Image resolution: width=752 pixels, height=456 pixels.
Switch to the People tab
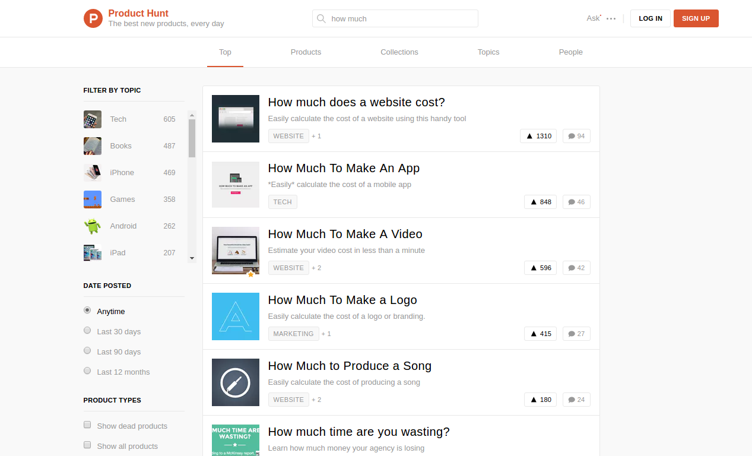pyautogui.click(x=570, y=52)
